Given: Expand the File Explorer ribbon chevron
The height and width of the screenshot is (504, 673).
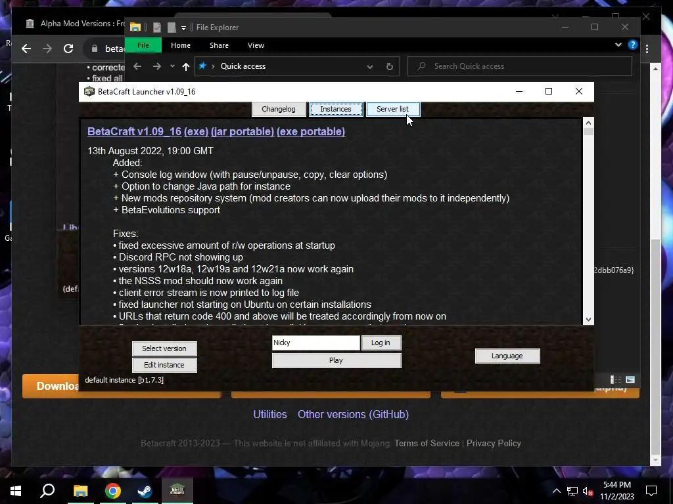Looking at the screenshot, I should point(618,45).
